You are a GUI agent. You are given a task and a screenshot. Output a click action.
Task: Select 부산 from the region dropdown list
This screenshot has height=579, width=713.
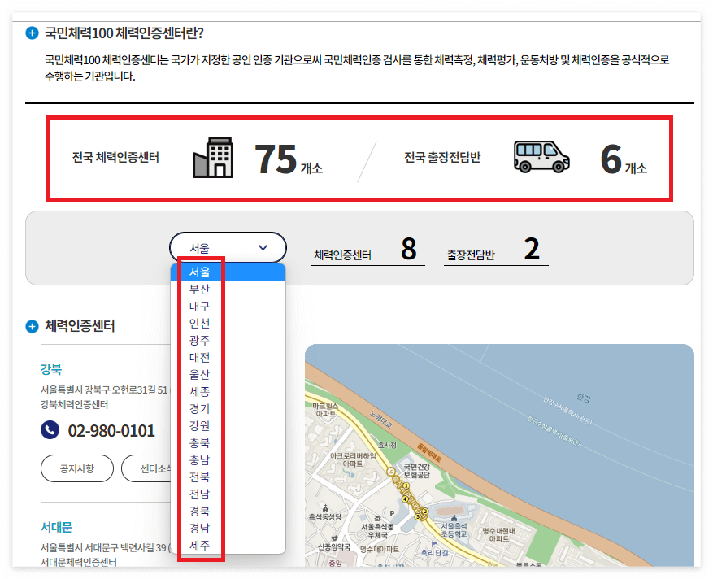pos(199,288)
